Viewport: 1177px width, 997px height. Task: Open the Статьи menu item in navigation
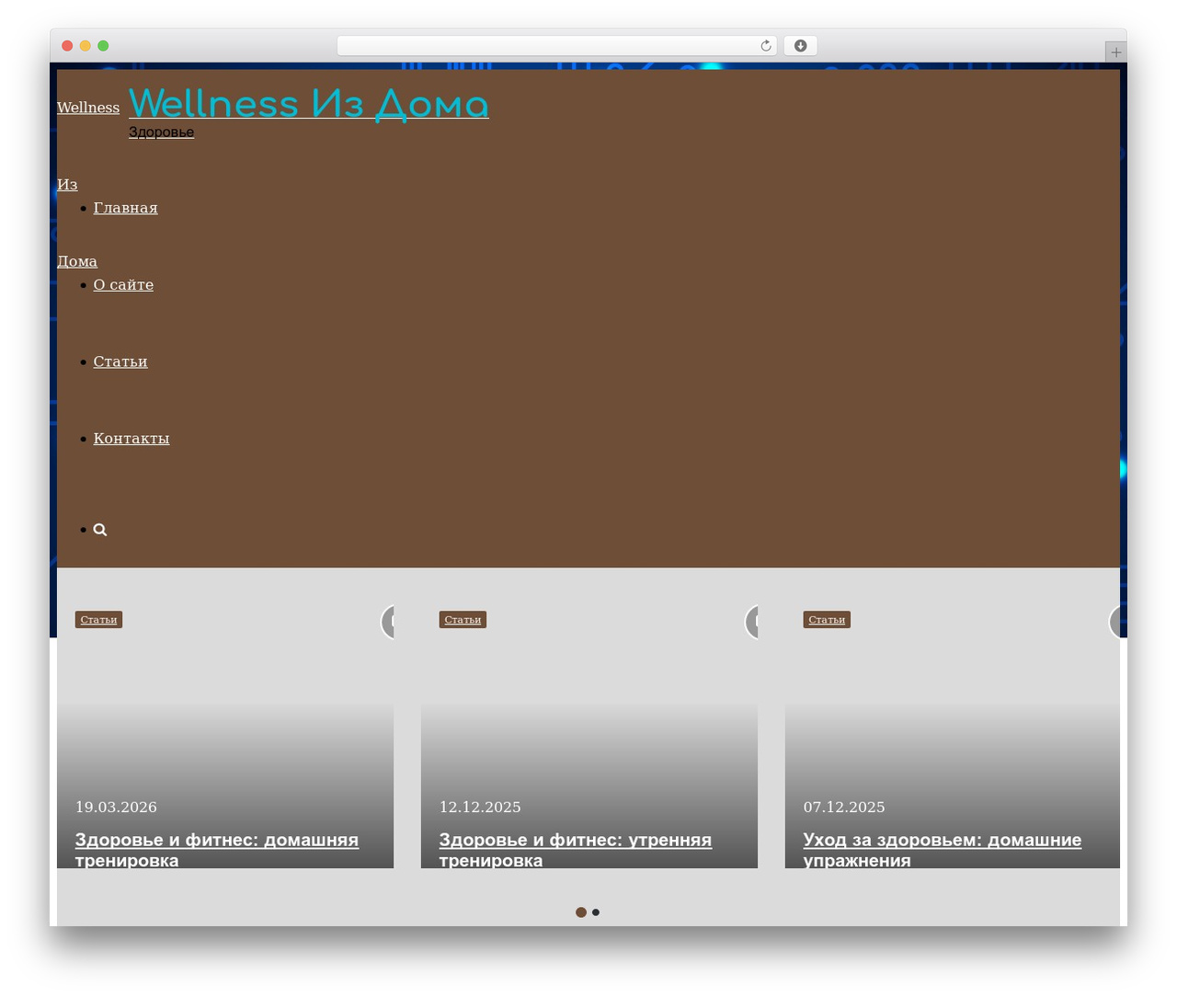point(120,361)
